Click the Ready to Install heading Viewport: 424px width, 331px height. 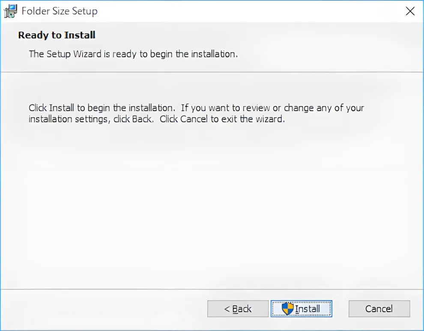[x=57, y=35]
